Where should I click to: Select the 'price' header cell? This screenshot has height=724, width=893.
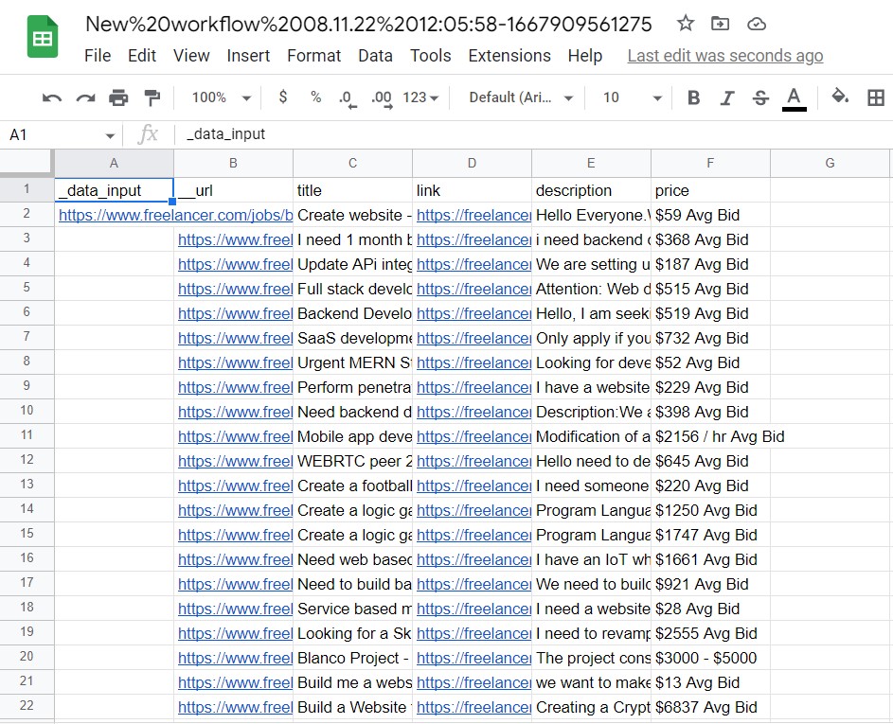710,190
